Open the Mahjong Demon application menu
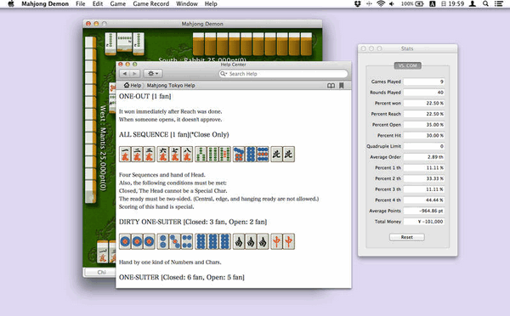The image size is (510, 316). [45, 4]
